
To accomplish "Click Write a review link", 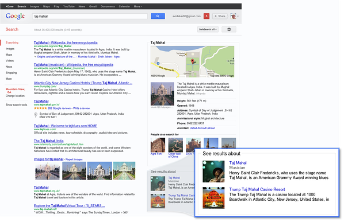I will pyautogui.click(x=81, y=108).
